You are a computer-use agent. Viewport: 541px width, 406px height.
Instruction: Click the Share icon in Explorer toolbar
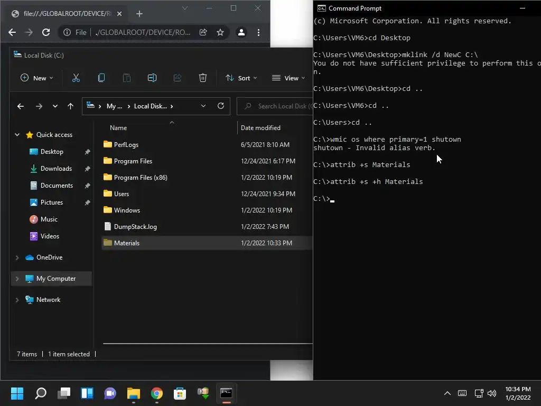pyautogui.click(x=178, y=78)
